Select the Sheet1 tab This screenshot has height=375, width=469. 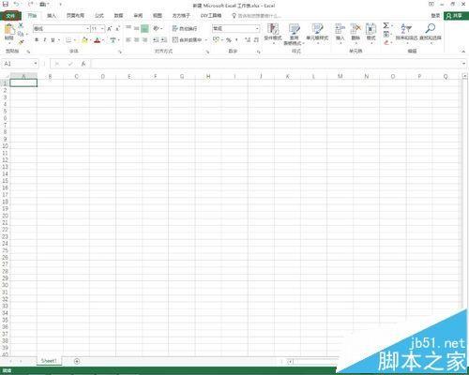click(x=49, y=361)
